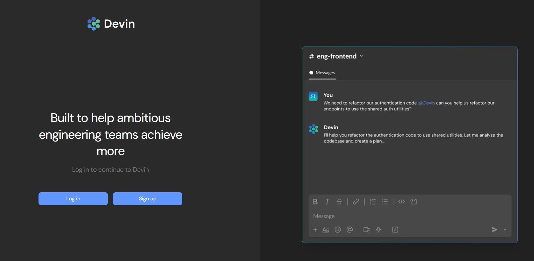
Task: Toggle bold formatting in message toolbar
Action: click(x=315, y=202)
